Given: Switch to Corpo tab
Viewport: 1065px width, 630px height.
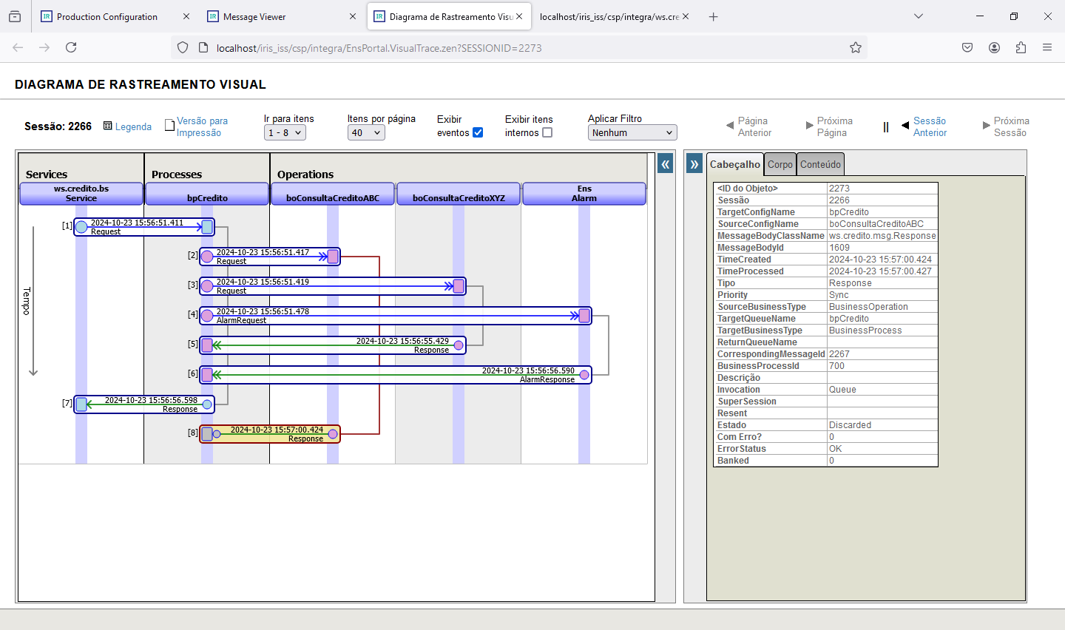Looking at the screenshot, I should click(780, 164).
